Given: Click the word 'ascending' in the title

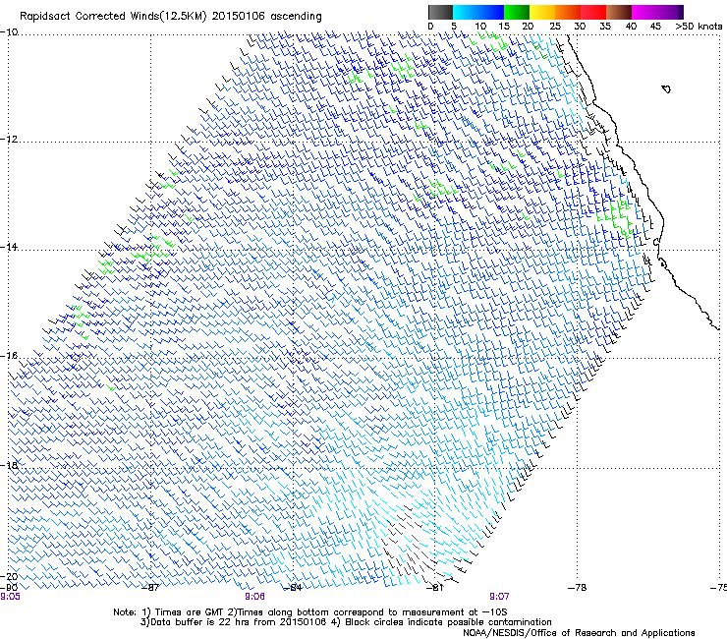Looking at the screenshot, I should (x=296, y=17).
